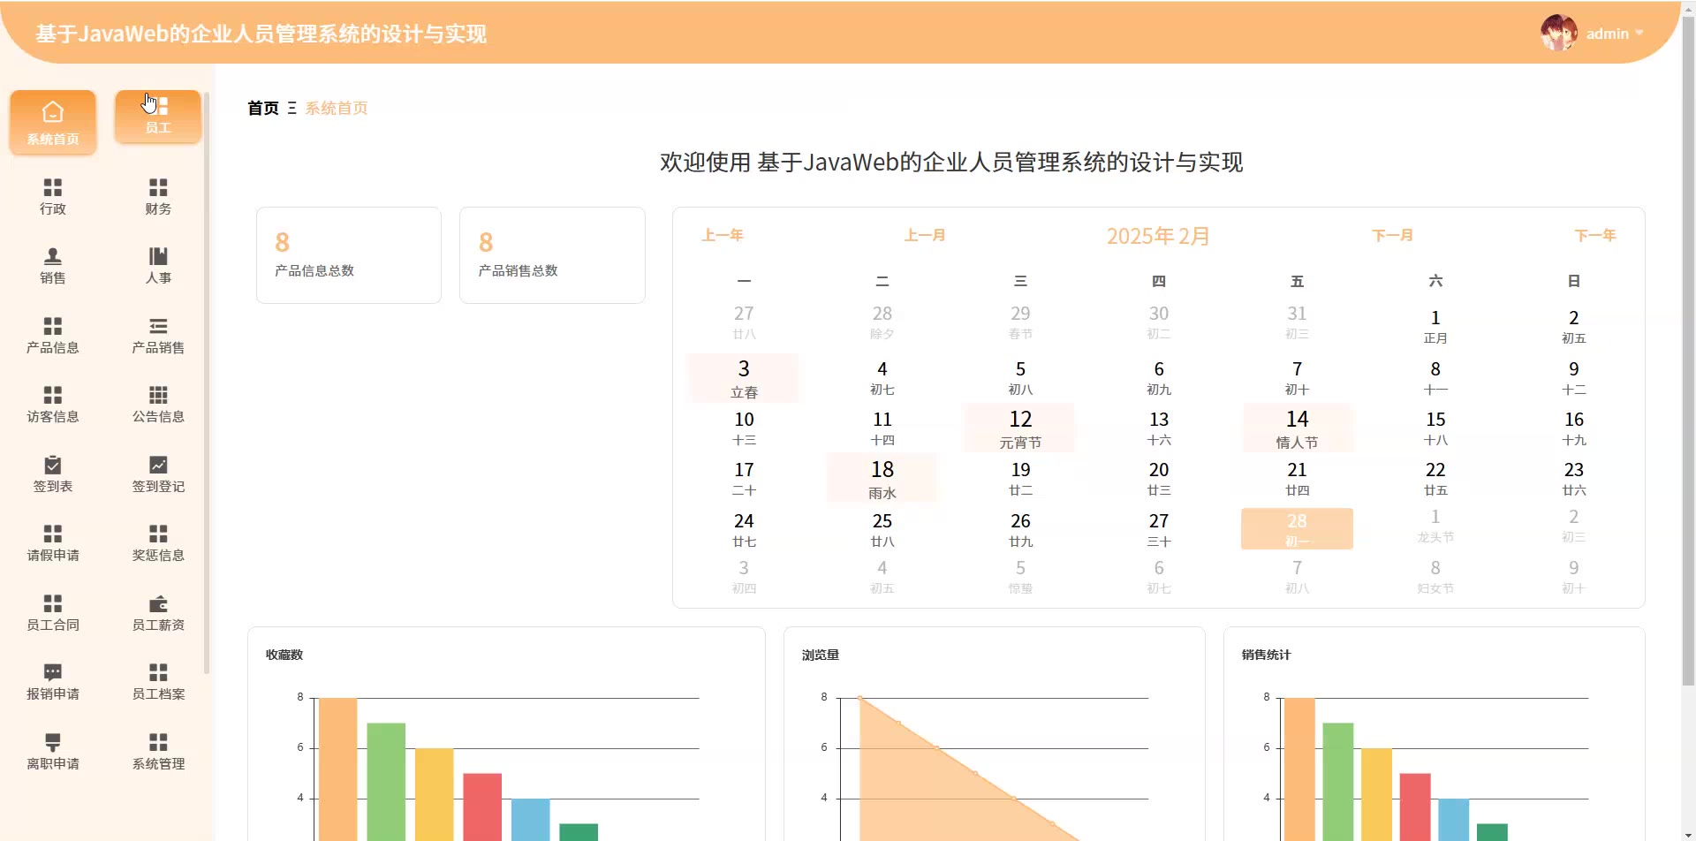
Task: Go to 下一年 in calendar
Action: (1595, 235)
